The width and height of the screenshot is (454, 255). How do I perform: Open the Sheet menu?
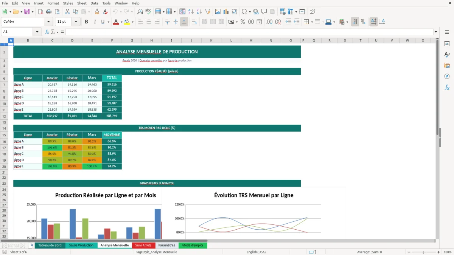tap(82, 3)
